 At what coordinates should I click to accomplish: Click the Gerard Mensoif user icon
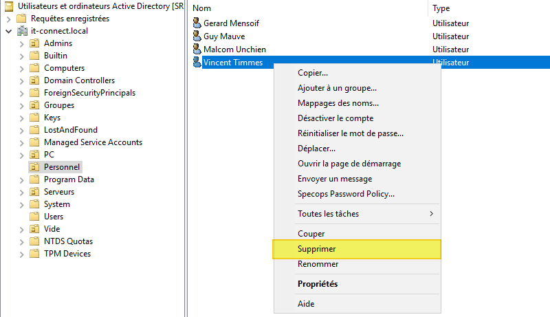click(197, 23)
